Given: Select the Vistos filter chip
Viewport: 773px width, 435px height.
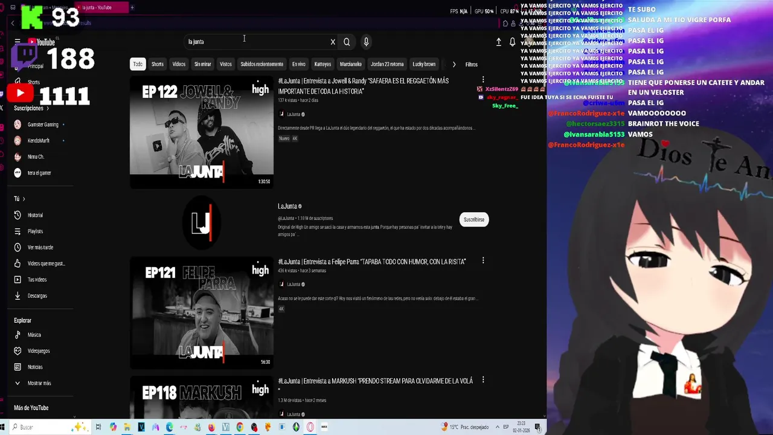Looking at the screenshot, I should [x=226, y=64].
